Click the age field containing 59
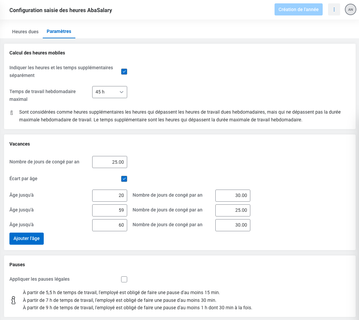 click(109, 210)
